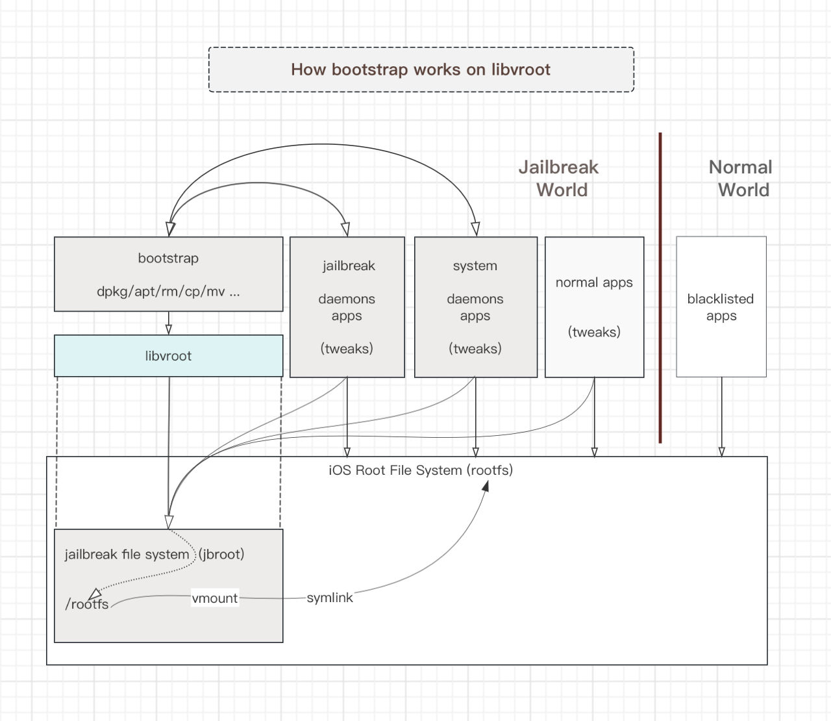Click the 'bootstrap' text in the top box
The image size is (831, 721).
168,258
